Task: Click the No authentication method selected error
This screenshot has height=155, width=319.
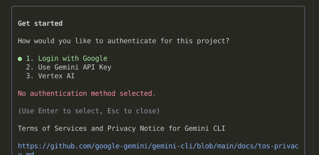Action: pyautogui.click(x=87, y=93)
